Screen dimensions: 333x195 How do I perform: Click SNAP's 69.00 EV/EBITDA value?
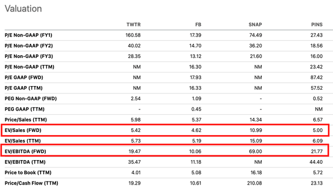point(255,151)
